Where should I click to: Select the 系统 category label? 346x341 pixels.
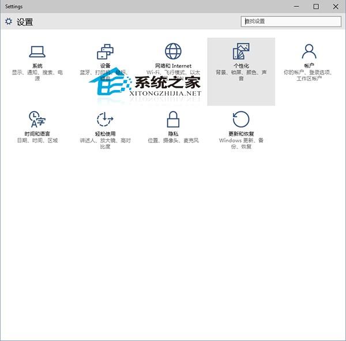[37, 66]
